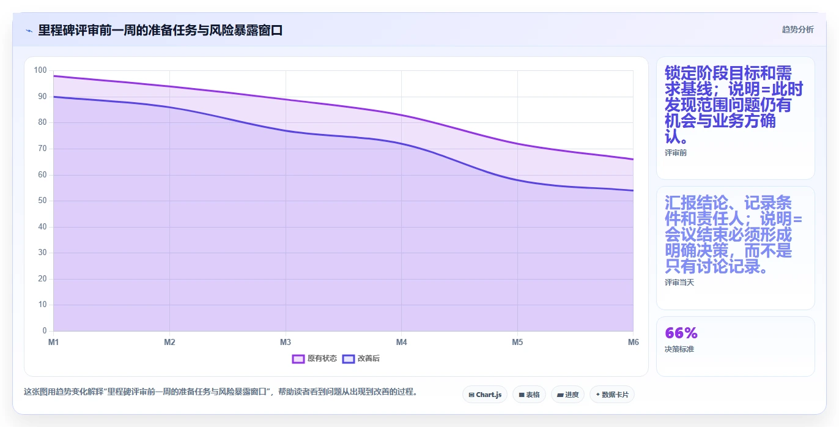Viewport: 839px width, 427px height.
Task: Click the M1 x-axis label
Action: (x=54, y=342)
